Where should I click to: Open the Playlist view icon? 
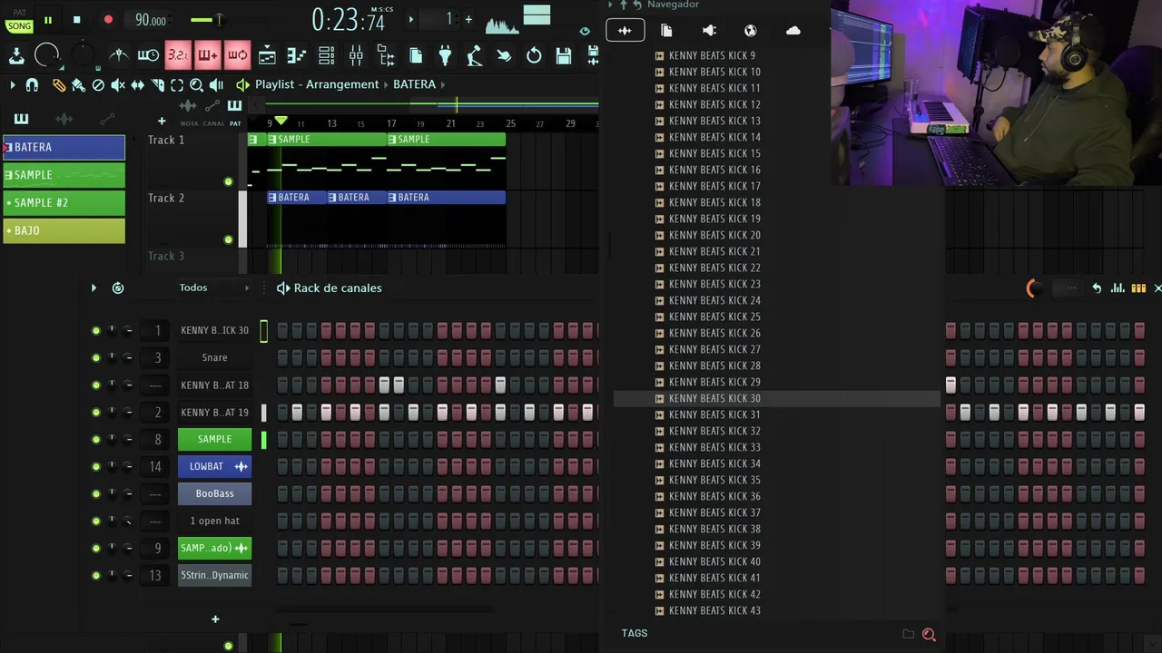(267, 55)
